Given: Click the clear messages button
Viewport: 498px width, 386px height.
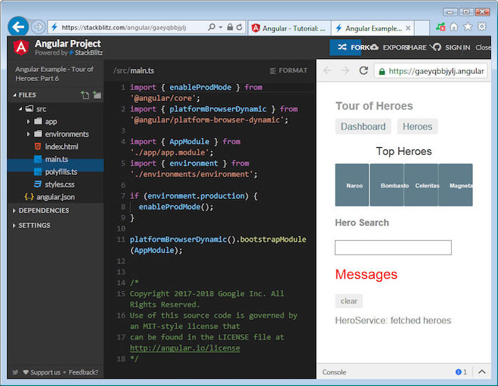Looking at the screenshot, I should (349, 301).
